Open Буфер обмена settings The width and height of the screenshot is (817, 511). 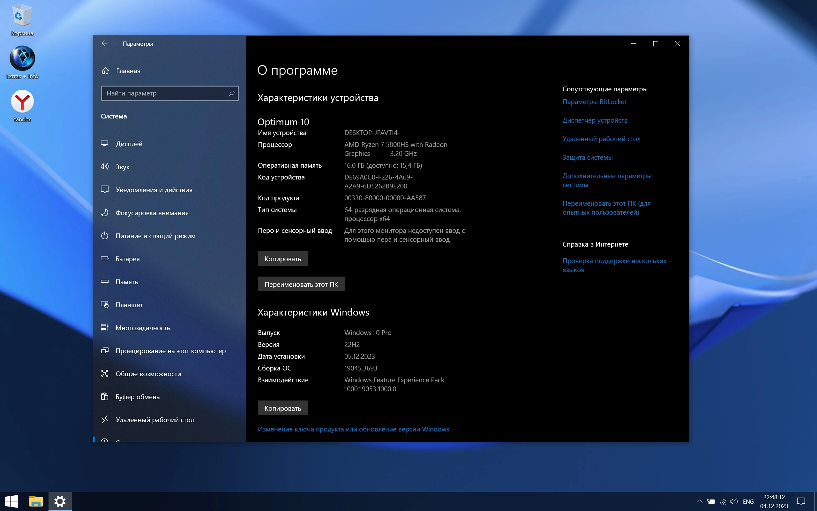(x=138, y=397)
